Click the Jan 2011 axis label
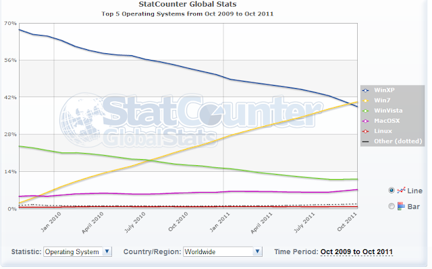This screenshot has width=432, height=269. pyautogui.click(x=220, y=222)
